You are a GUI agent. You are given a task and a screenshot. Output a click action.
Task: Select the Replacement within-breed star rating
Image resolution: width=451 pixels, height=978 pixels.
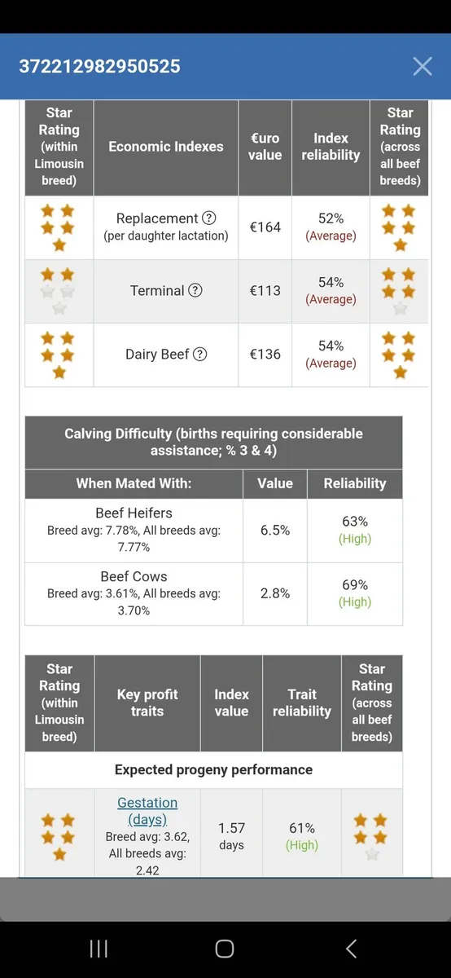[x=59, y=227]
